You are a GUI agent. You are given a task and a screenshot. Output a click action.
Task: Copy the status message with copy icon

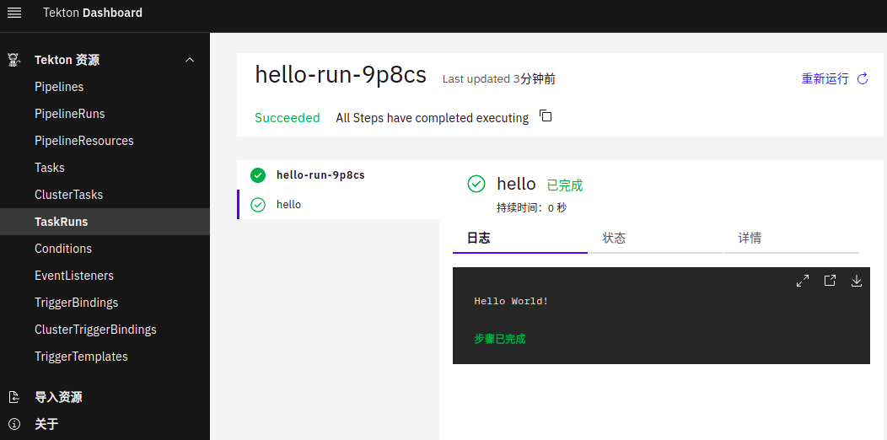546,116
